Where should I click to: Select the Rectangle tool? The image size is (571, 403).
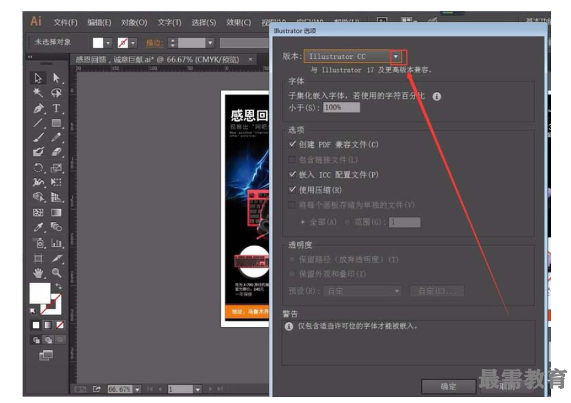point(56,123)
